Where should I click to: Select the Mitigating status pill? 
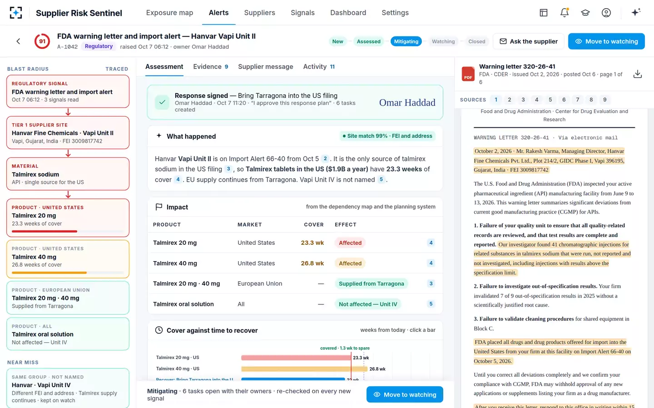[x=406, y=41]
